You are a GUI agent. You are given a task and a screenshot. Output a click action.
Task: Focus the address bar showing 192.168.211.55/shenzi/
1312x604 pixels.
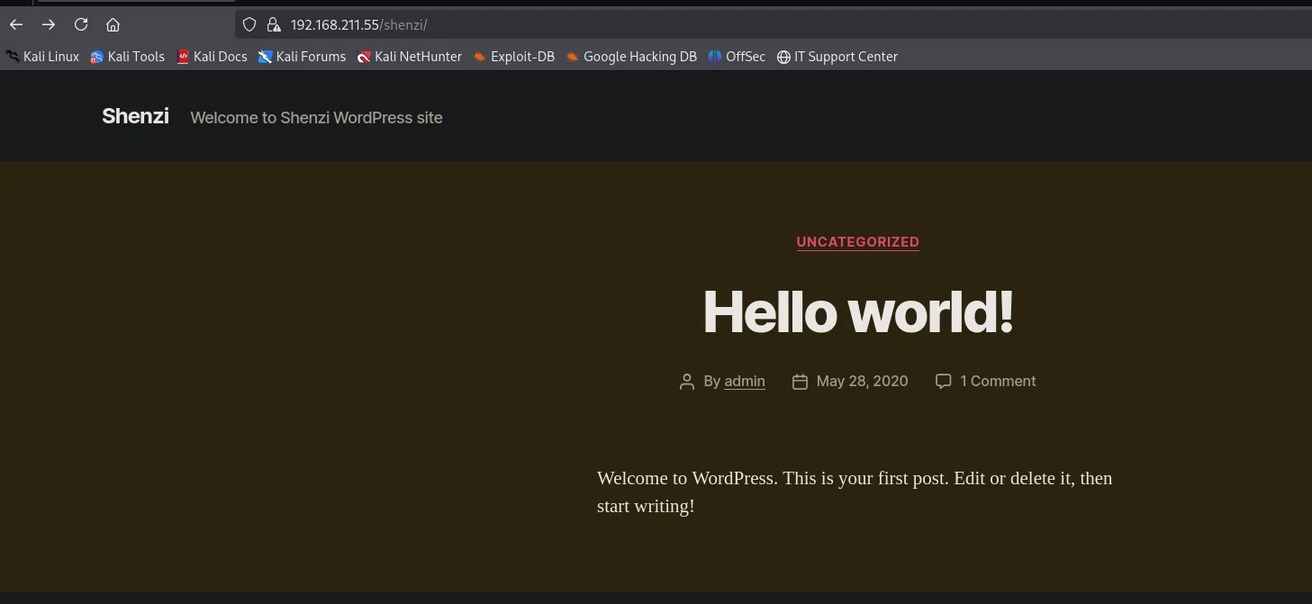coord(774,24)
